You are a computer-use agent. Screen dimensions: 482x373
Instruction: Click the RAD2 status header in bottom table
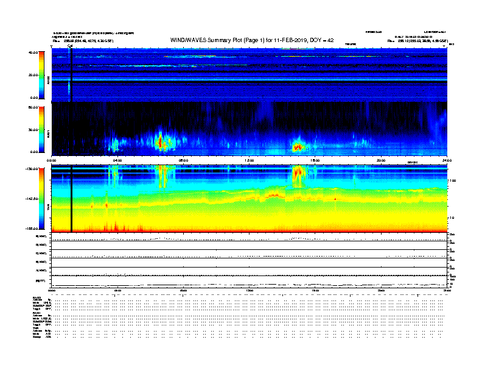(x=37, y=298)
